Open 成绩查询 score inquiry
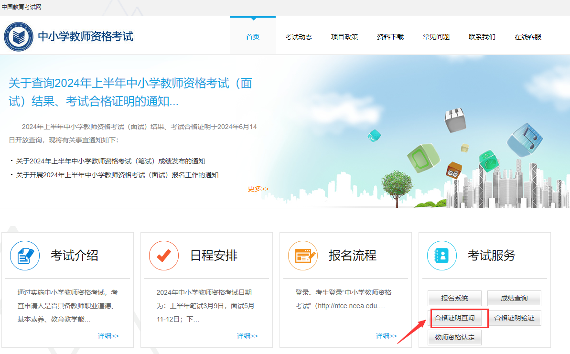This screenshot has width=570, height=354. 514,298
